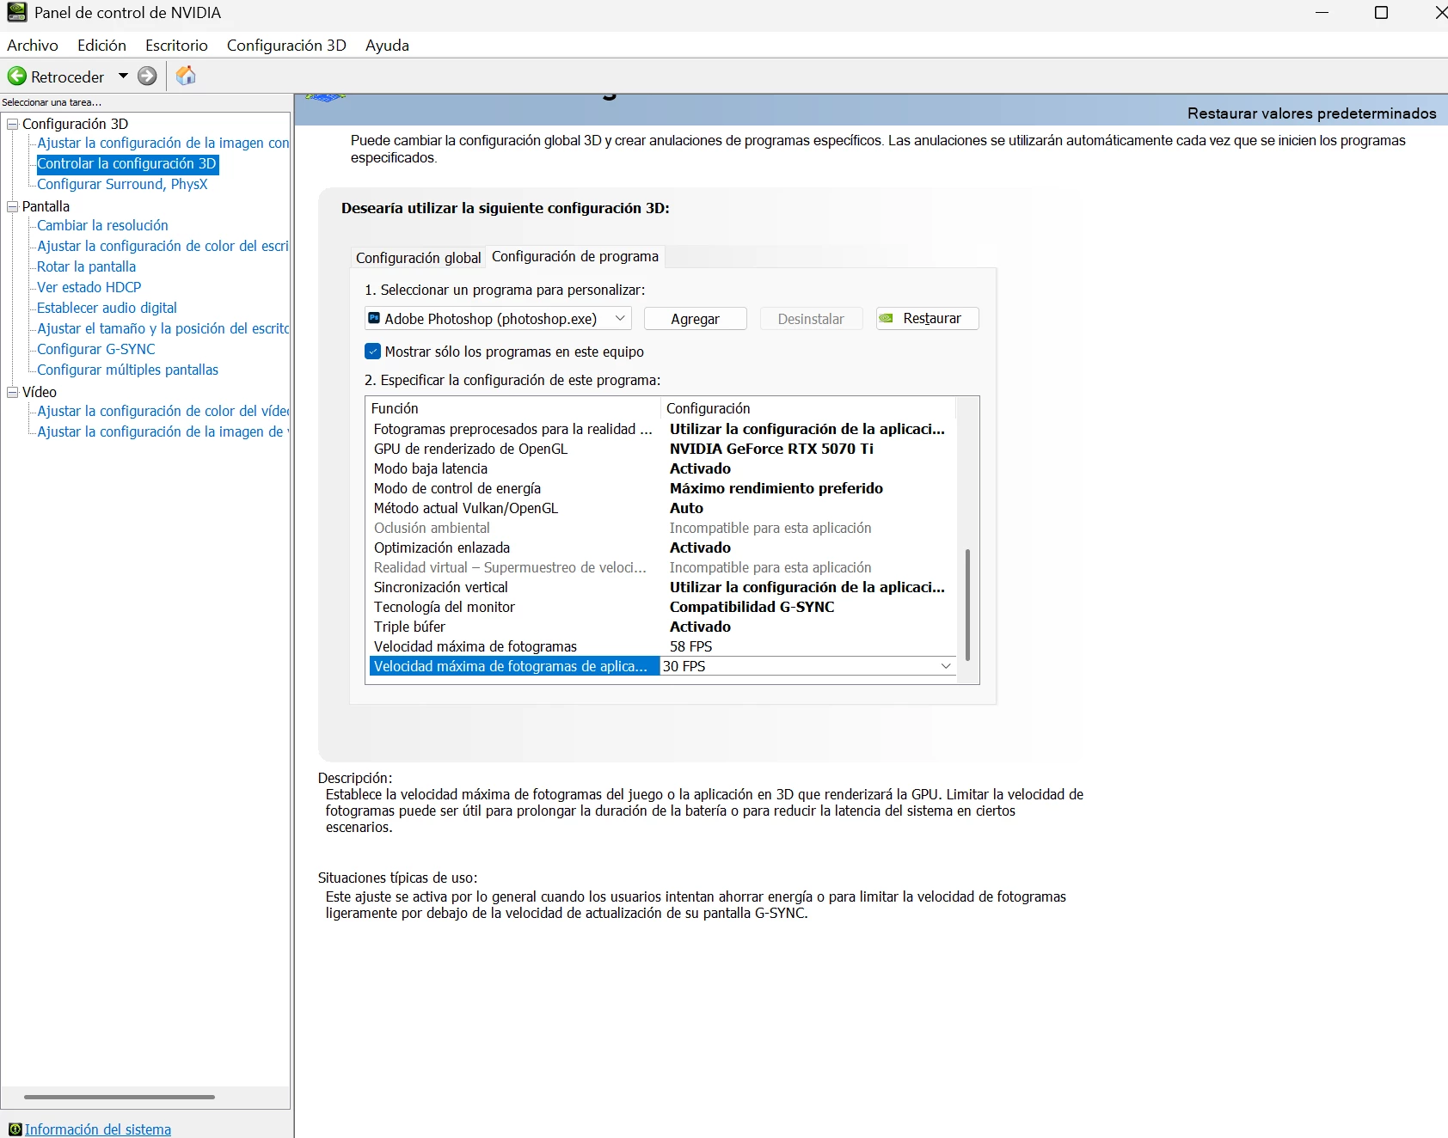Open 'Configurar Surround, PhysX' tree item
The width and height of the screenshot is (1448, 1138).
point(122,184)
